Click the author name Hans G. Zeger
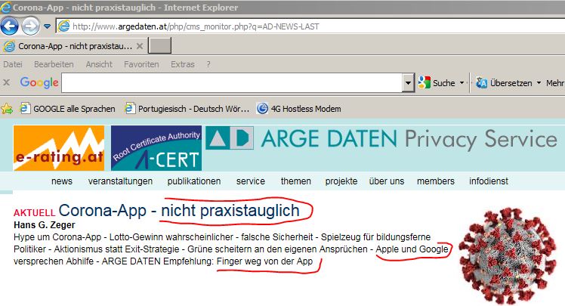 45,225
